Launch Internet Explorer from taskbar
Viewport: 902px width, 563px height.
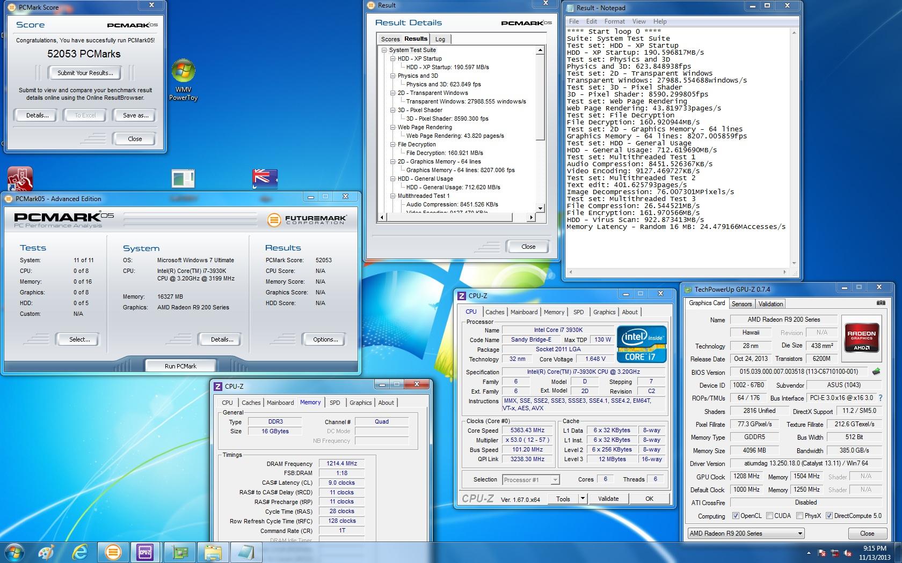[81, 552]
